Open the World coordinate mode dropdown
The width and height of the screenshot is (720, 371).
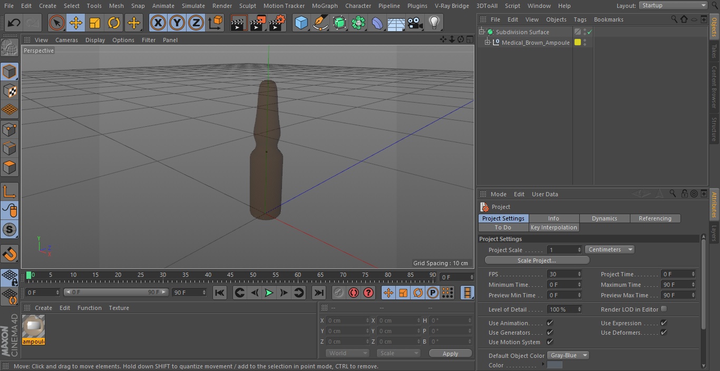pyautogui.click(x=347, y=353)
